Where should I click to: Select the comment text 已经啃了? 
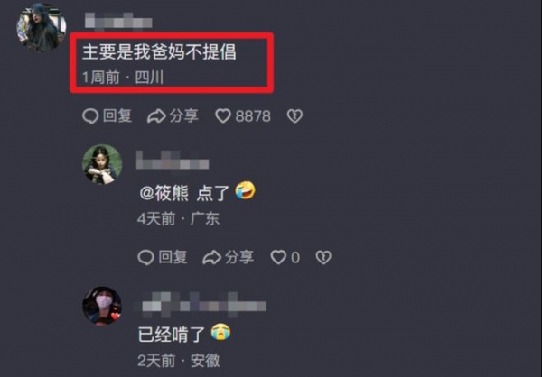172,335
